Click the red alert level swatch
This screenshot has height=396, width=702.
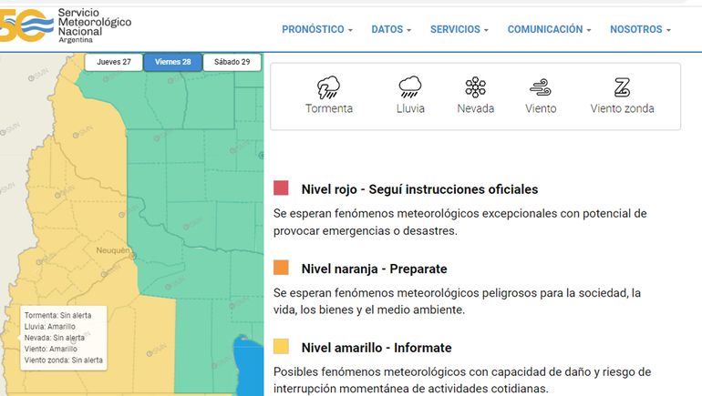click(x=281, y=188)
